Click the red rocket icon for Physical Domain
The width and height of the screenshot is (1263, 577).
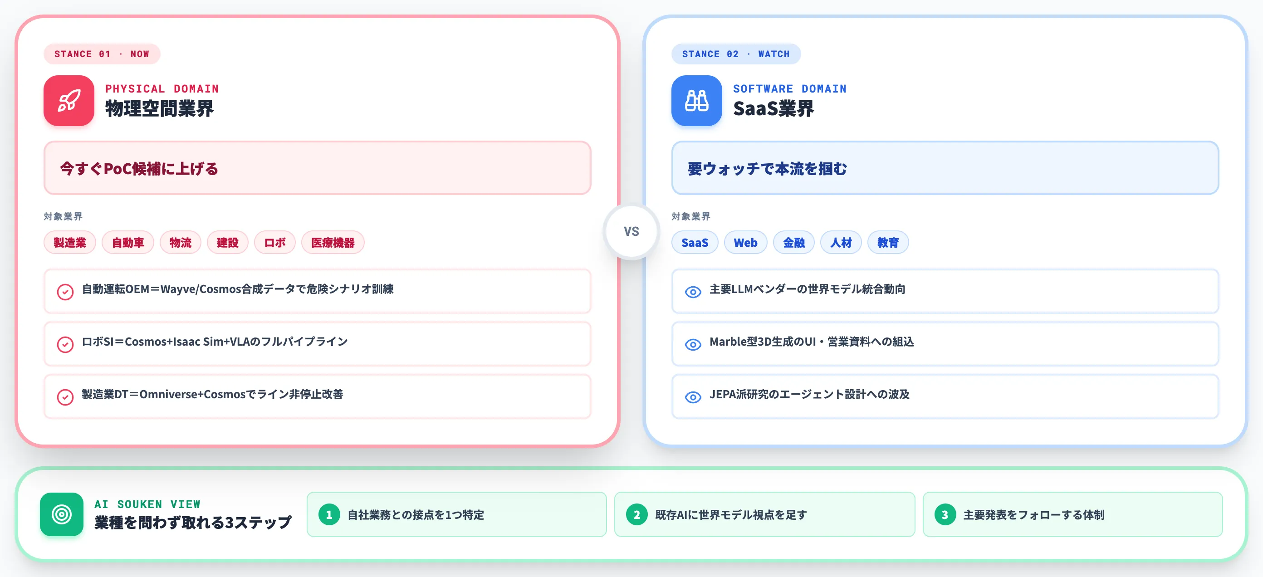click(69, 101)
